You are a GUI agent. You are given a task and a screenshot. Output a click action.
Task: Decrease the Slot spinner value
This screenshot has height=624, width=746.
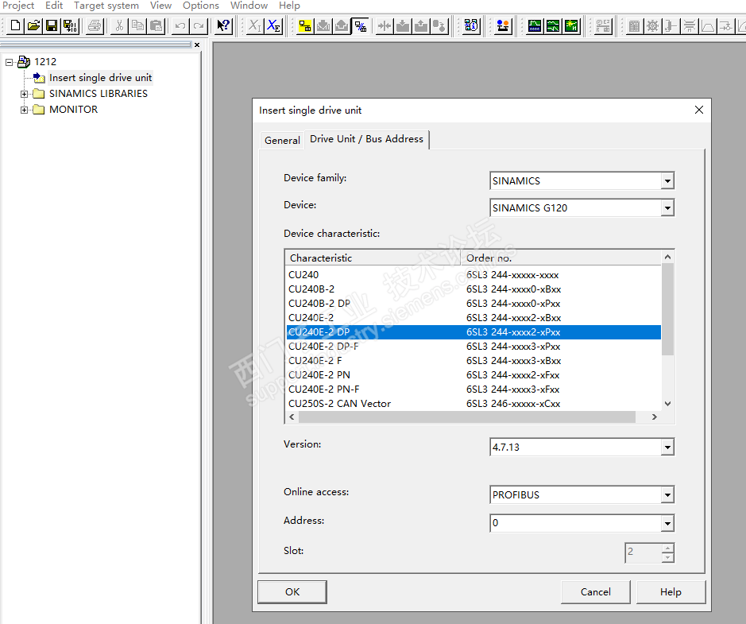667,558
